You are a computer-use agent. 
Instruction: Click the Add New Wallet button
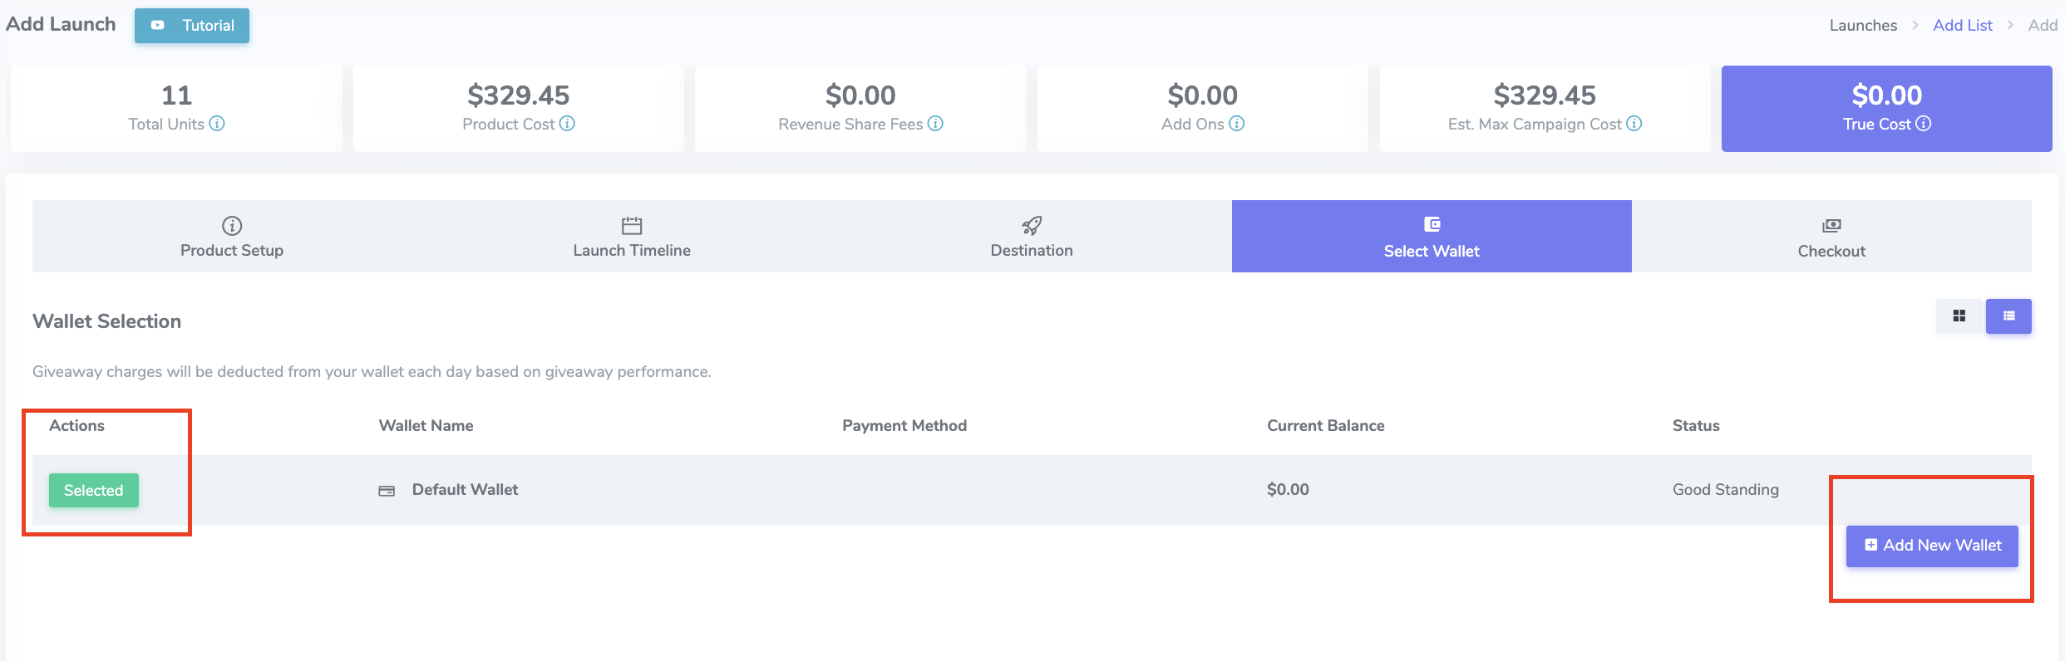[x=1932, y=546]
